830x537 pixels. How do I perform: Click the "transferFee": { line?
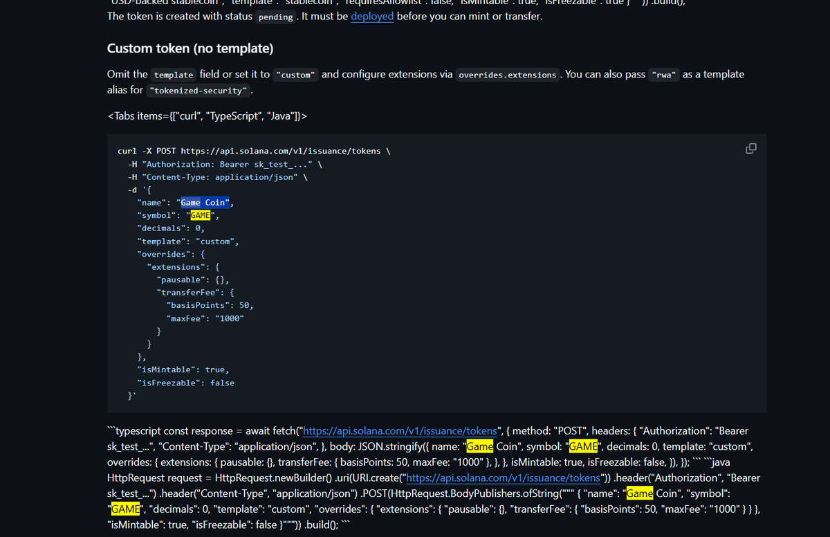coord(196,293)
